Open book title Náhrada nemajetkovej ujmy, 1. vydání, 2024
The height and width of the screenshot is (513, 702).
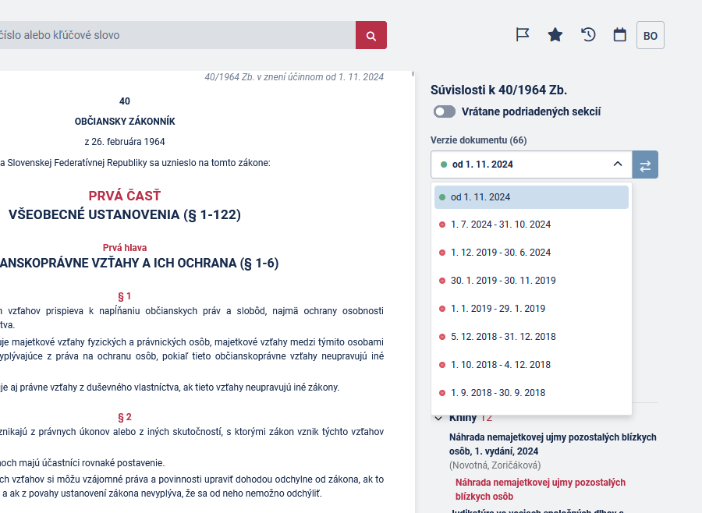(x=552, y=444)
